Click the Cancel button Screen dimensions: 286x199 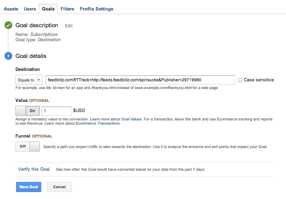(x=59, y=187)
